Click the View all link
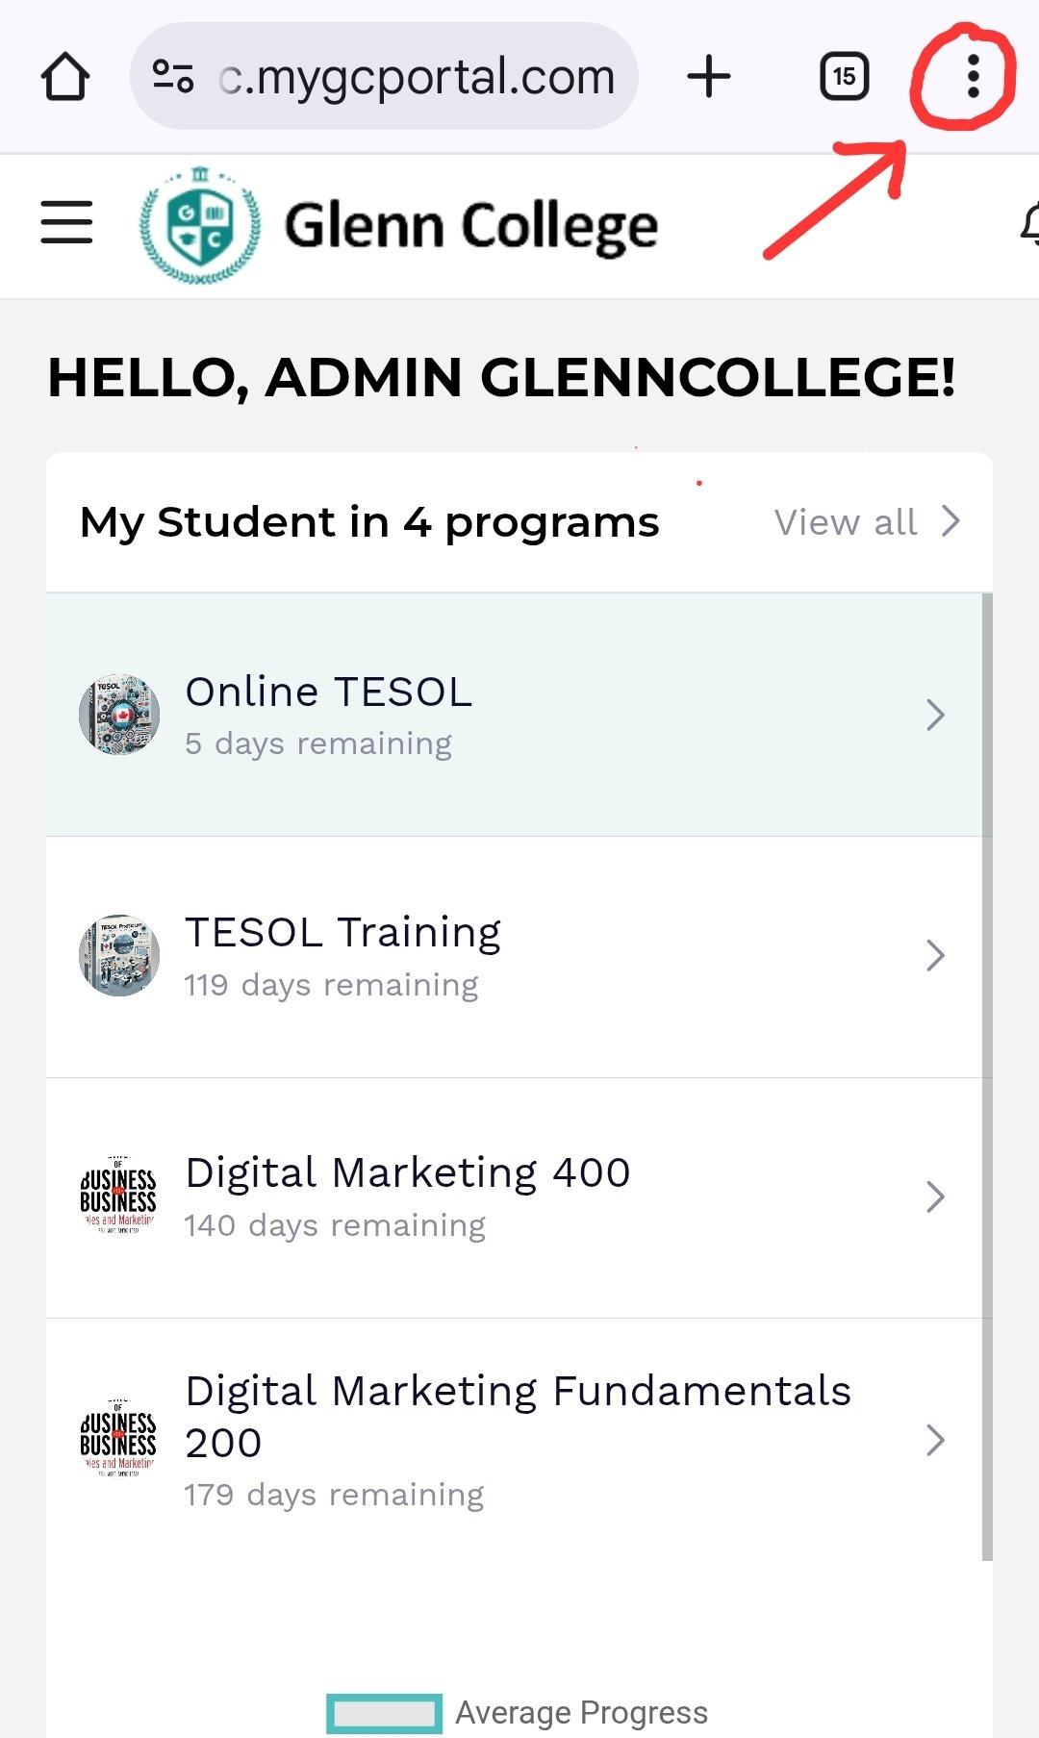The width and height of the screenshot is (1039, 1738). pyautogui.click(x=866, y=522)
